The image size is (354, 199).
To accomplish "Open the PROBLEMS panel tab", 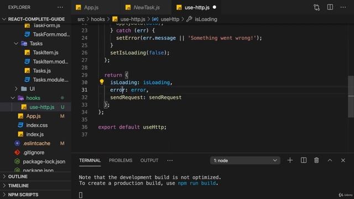I will (x=121, y=160).
